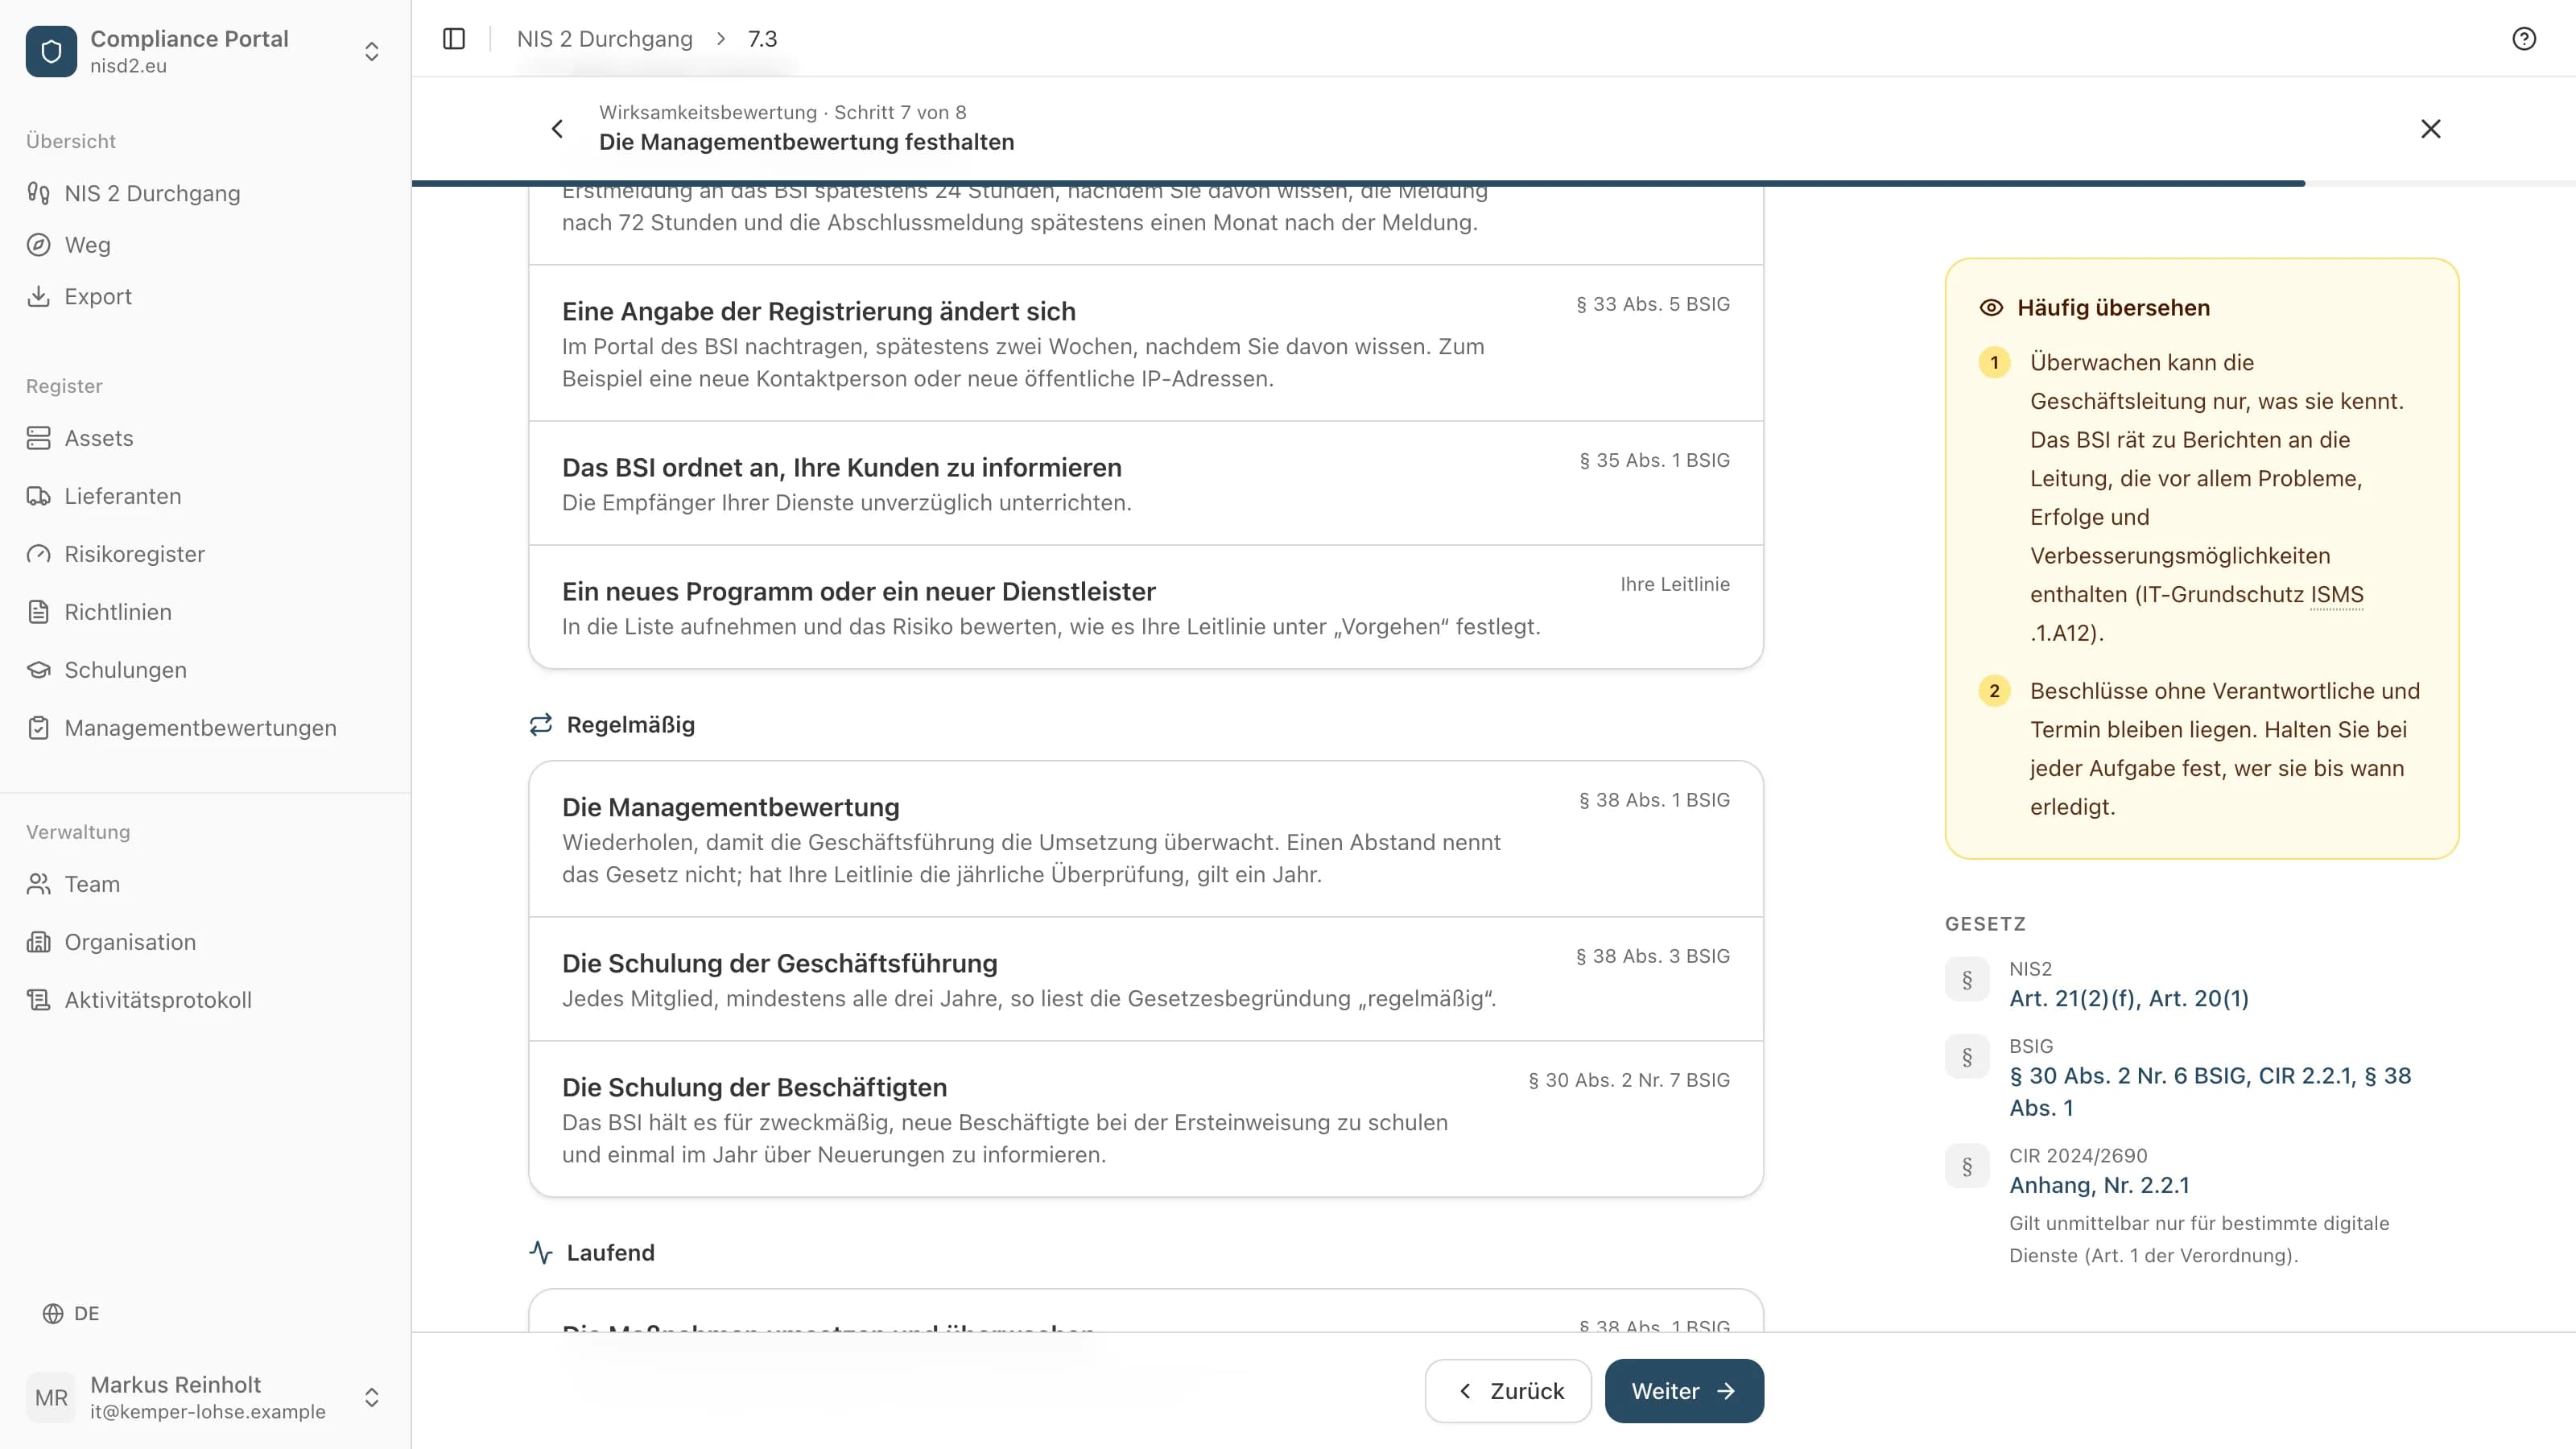Image resolution: width=2576 pixels, height=1449 pixels.
Task: Select Ein neues Programm oder Dienstleister row
Action: coord(1146,607)
